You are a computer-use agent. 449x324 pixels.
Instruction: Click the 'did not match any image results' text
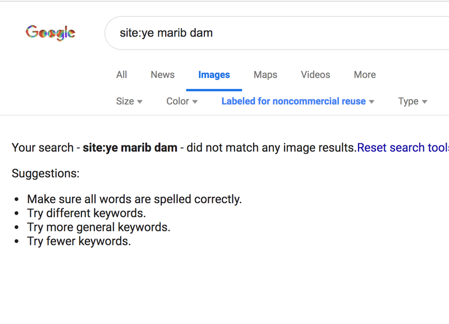coord(271,148)
